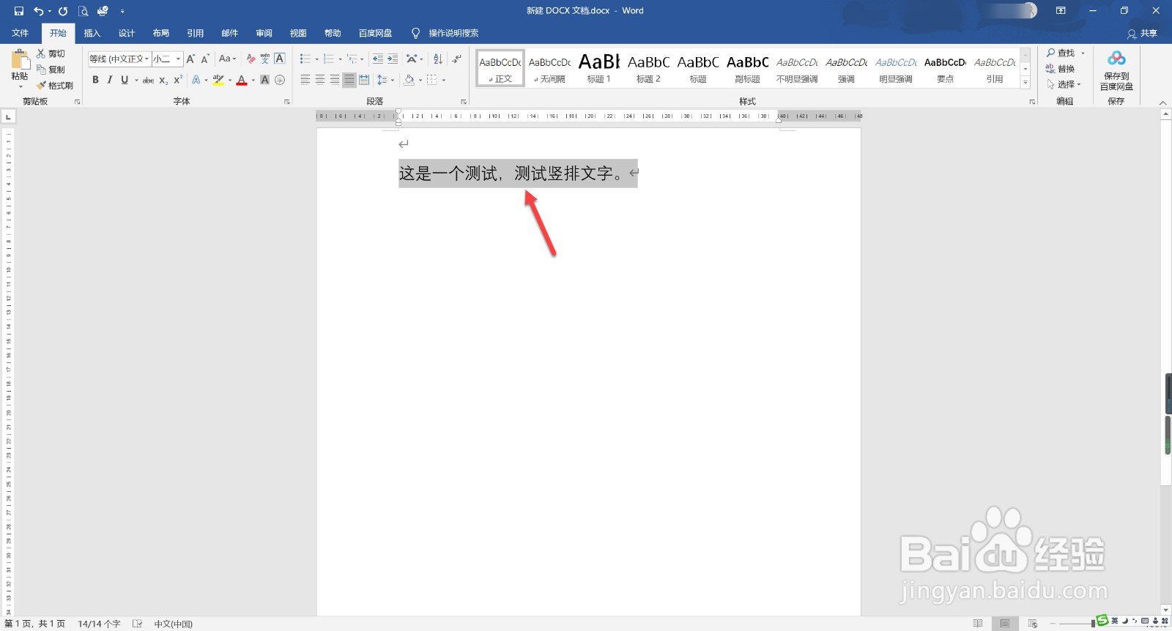Click the Sort (A-Z) icon
This screenshot has width=1172, height=631.
tap(438, 59)
